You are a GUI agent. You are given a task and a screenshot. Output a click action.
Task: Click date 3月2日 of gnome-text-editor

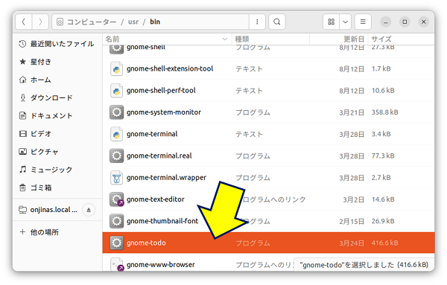(x=353, y=199)
